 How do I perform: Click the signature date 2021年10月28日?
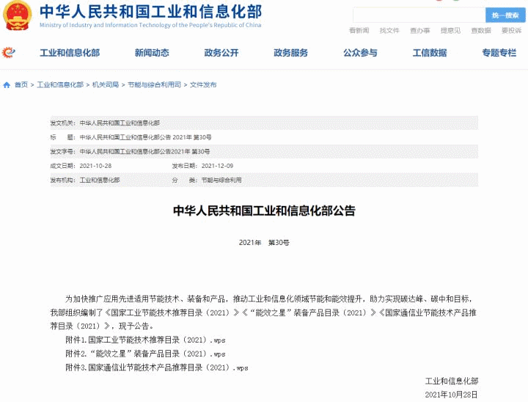click(451, 395)
